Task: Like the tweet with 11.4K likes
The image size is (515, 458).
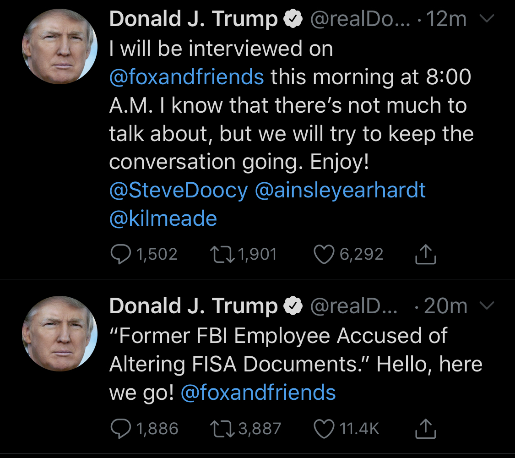Action: pos(324,428)
